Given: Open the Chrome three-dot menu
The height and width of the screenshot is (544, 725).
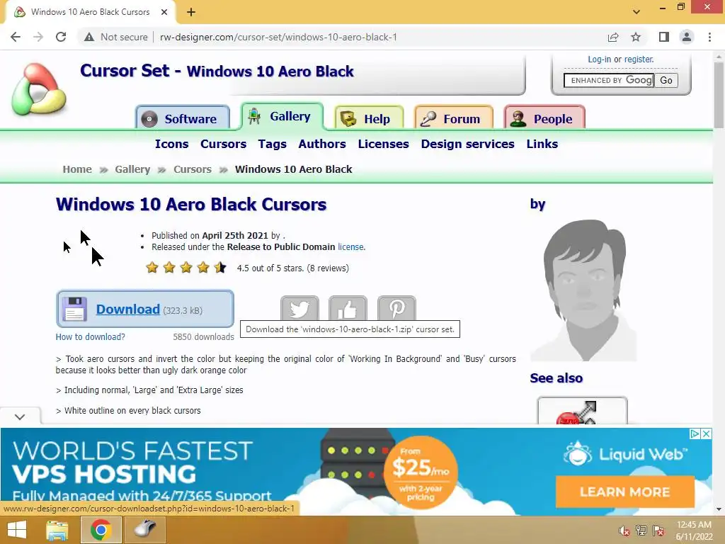Looking at the screenshot, I should coord(709,37).
